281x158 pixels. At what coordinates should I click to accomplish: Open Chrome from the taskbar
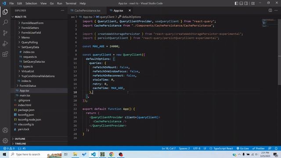point(112,154)
